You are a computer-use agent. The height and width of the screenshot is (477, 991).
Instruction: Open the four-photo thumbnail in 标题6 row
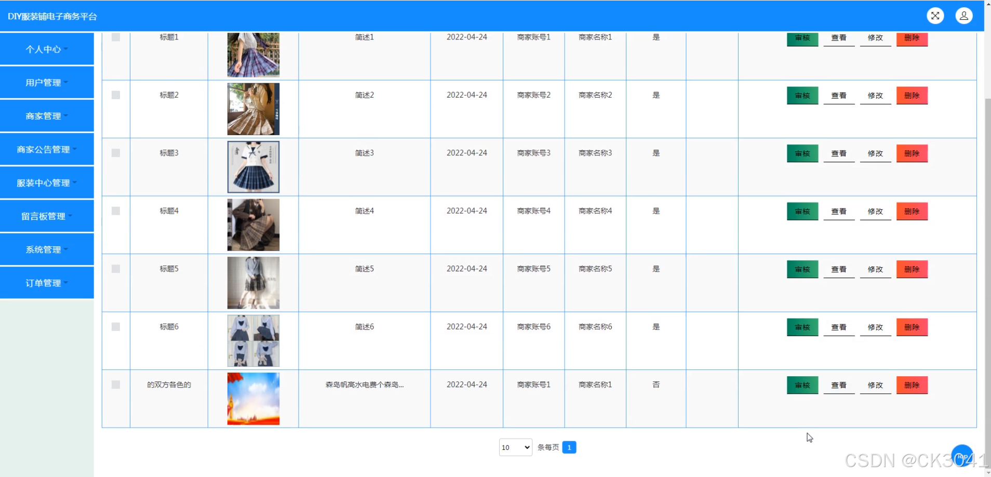point(253,341)
